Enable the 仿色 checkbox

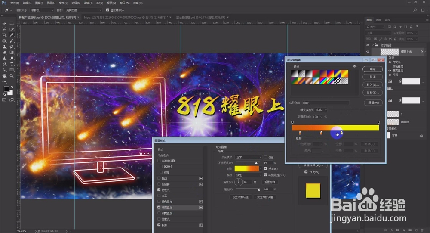tap(265, 157)
